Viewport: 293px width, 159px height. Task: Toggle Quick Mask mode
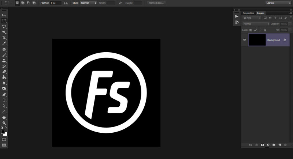pyautogui.click(x=4, y=139)
